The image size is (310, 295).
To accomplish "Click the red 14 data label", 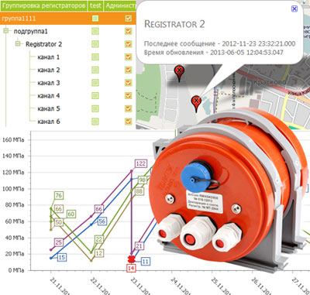I will [x=131, y=268].
